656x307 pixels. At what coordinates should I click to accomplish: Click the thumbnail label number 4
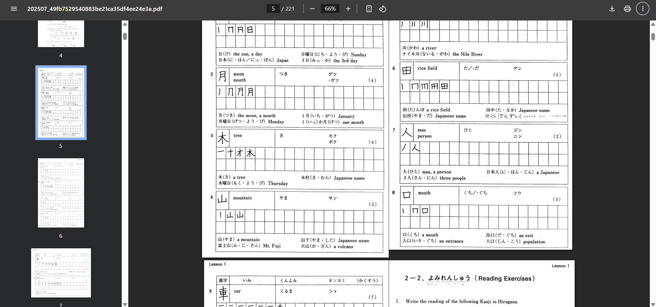[x=61, y=55]
